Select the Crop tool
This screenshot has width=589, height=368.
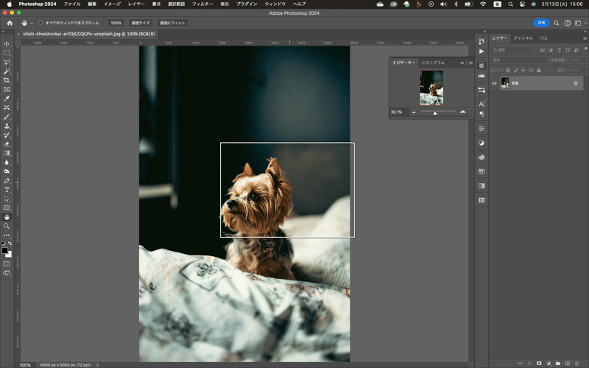7,80
